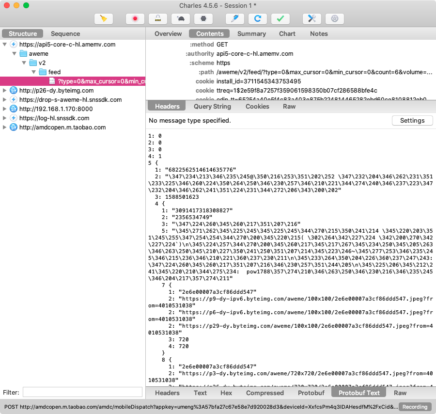
Task: Click the :authority header value
Action: [x=255, y=53]
